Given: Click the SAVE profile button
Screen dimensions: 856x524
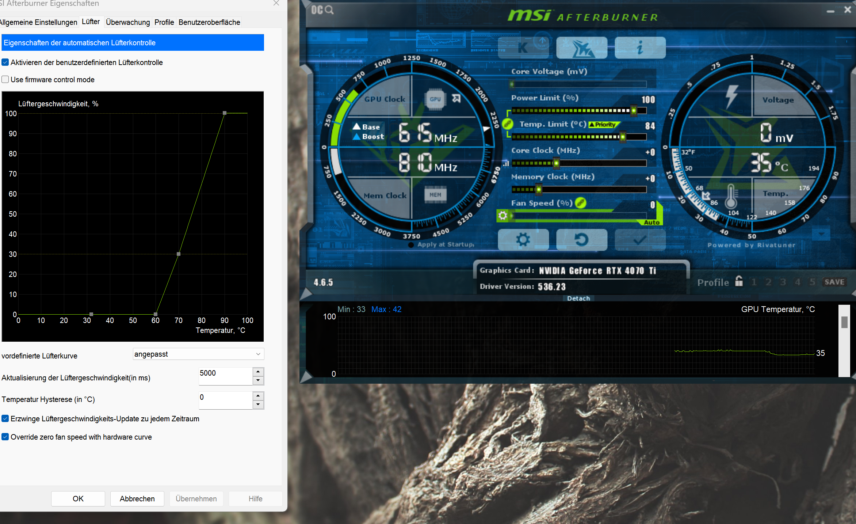Looking at the screenshot, I should tap(834, 282).
